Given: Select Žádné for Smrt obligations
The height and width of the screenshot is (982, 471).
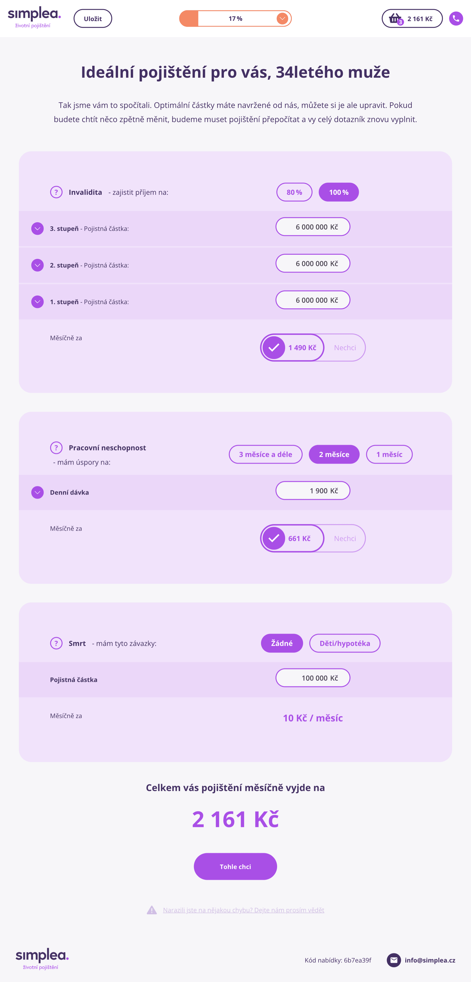Looking at the screenshot, I should click(282, 643).
